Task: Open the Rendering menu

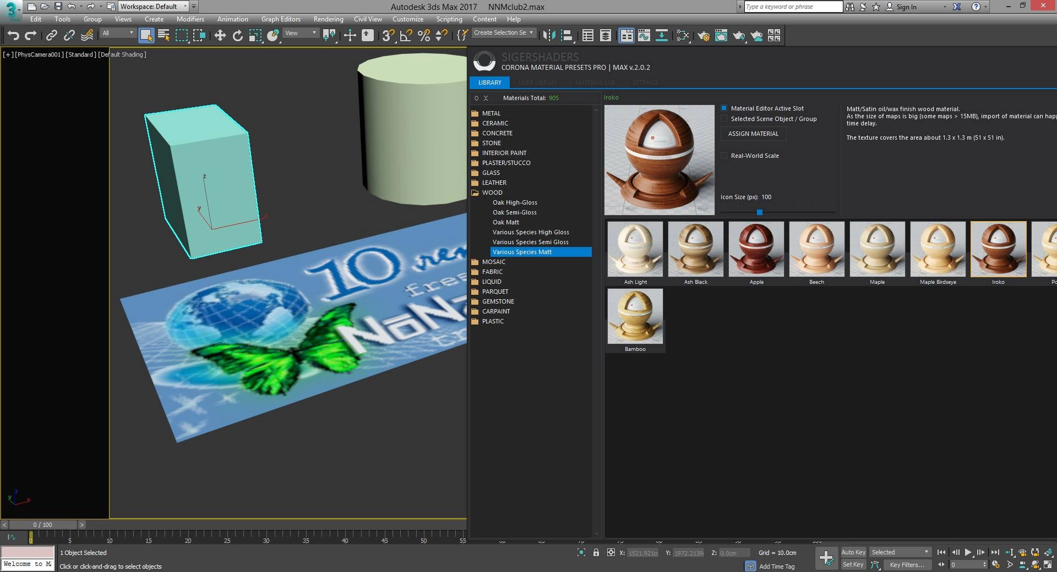Action: tap(329, 19)
